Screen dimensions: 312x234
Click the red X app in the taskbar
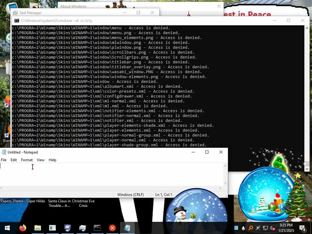point(112,228)
